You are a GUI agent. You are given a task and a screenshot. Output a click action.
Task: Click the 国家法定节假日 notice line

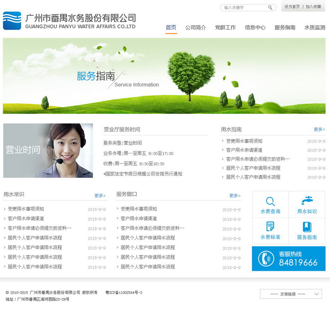tap(143, 174)
